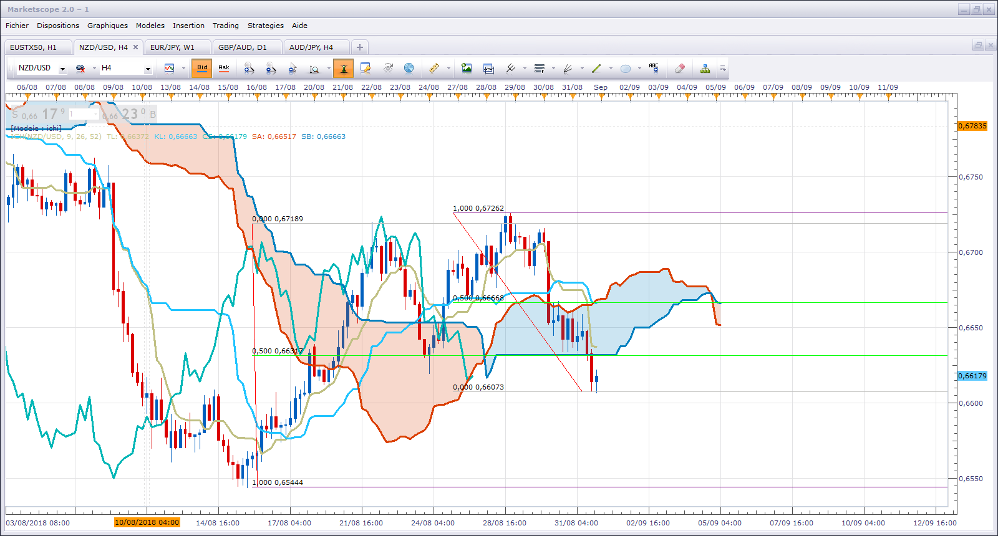Select the Fibonacci retracement tool

pos(540,69)
